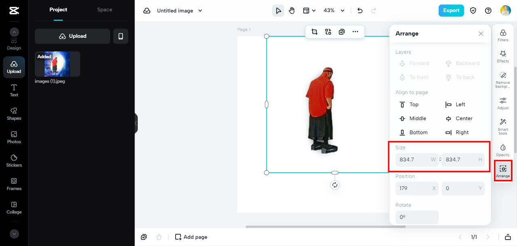Click the redo arrow
The image size is (517, 246).
click(x=374, y=10)
